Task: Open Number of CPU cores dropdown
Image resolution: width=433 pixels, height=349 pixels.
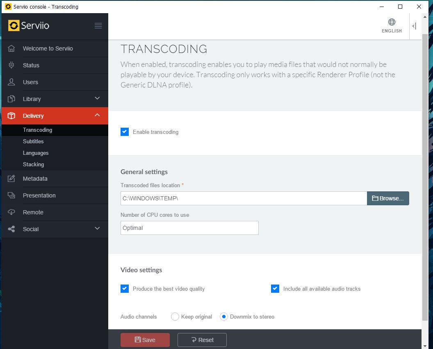Action: pyautogui.click(x=189, y=228)
